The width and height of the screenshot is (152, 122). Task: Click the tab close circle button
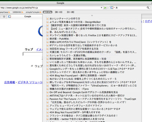tap(4, 17)
